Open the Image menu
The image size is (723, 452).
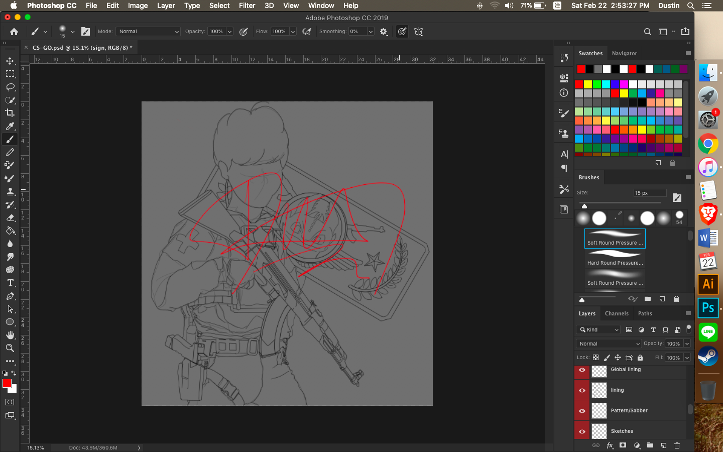click(138, 6)
